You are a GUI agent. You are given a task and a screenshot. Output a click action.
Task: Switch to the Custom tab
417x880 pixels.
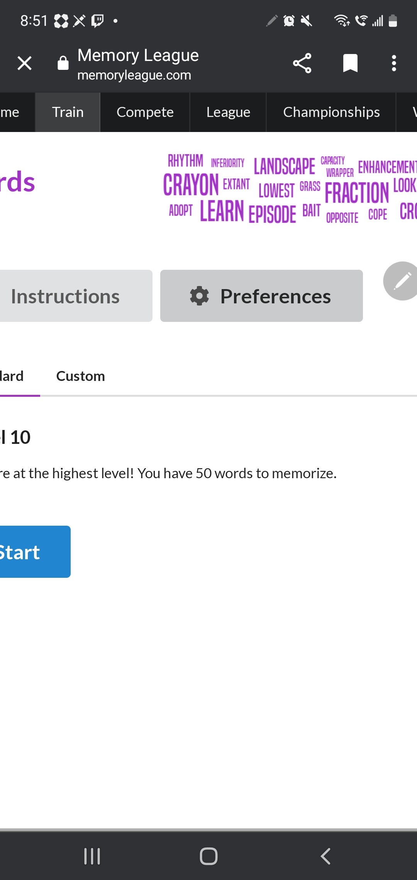[x=80, y=376]
